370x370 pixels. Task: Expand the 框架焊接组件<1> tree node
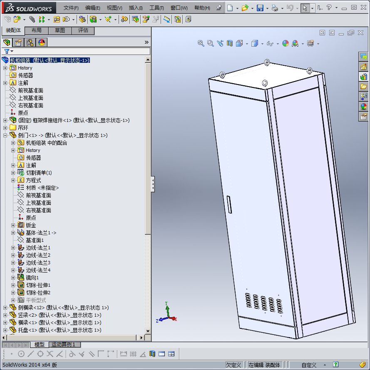point(5,120)
